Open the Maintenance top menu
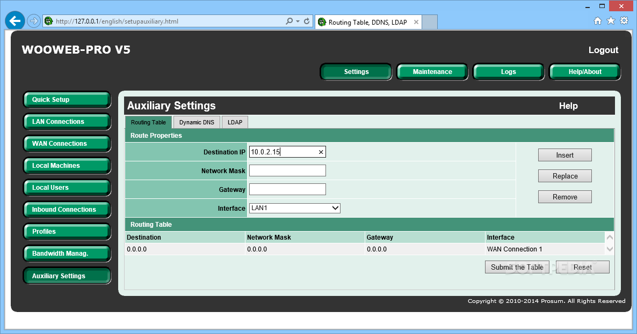 click(432, 72)
